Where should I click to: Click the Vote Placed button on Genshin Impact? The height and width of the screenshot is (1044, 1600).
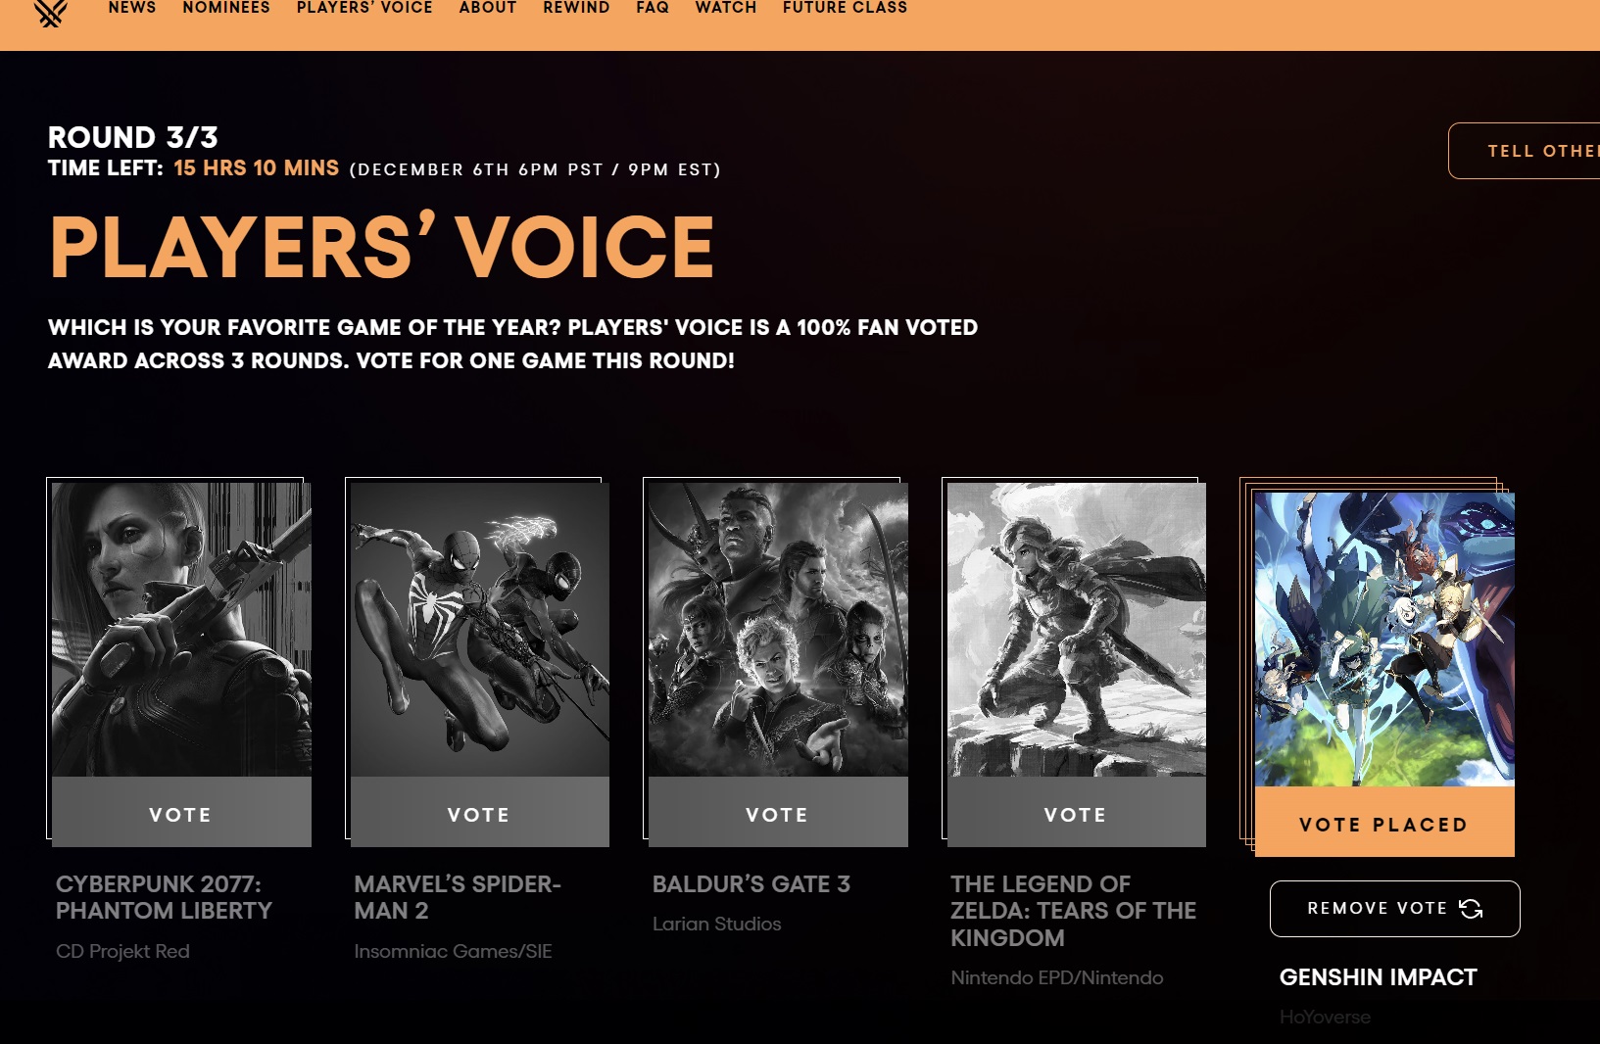[1384, 823]
